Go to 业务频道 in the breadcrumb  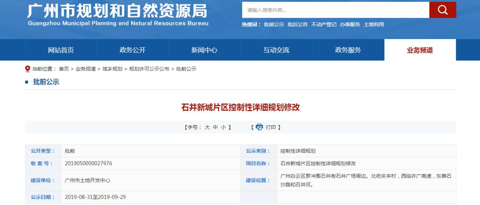click(86, 69)
